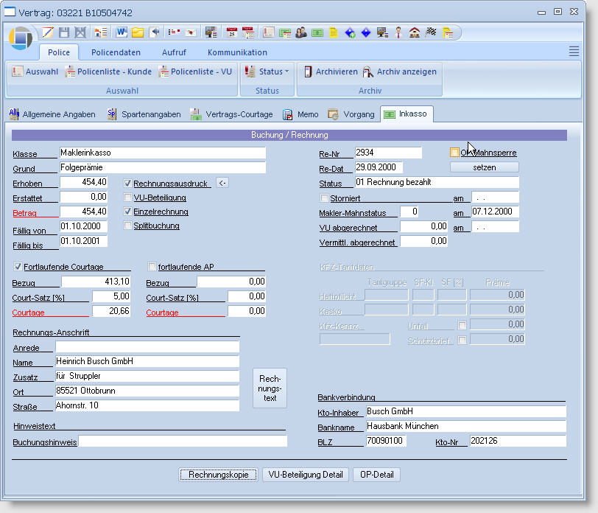
Task: Click the house icon in top toolbar
Action: point(415,32)
